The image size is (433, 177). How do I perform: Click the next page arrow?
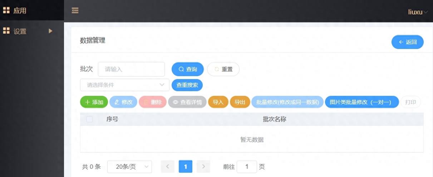point(203,167)
